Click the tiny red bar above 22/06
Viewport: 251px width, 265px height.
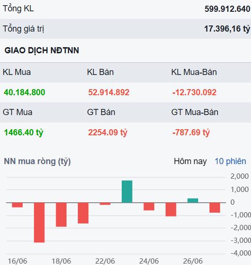(x=105, y=204)
